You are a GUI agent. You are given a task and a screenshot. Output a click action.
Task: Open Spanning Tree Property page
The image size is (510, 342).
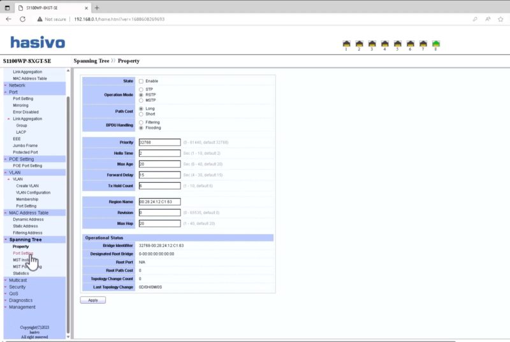[20, 246]
